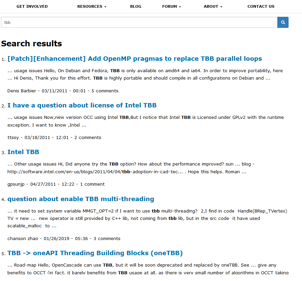Click author name Denis Barbier

[22, 91]
